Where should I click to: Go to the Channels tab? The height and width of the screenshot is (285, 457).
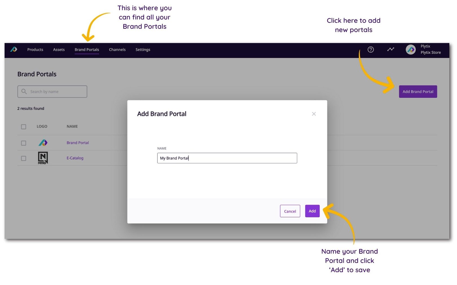[117, 50]
